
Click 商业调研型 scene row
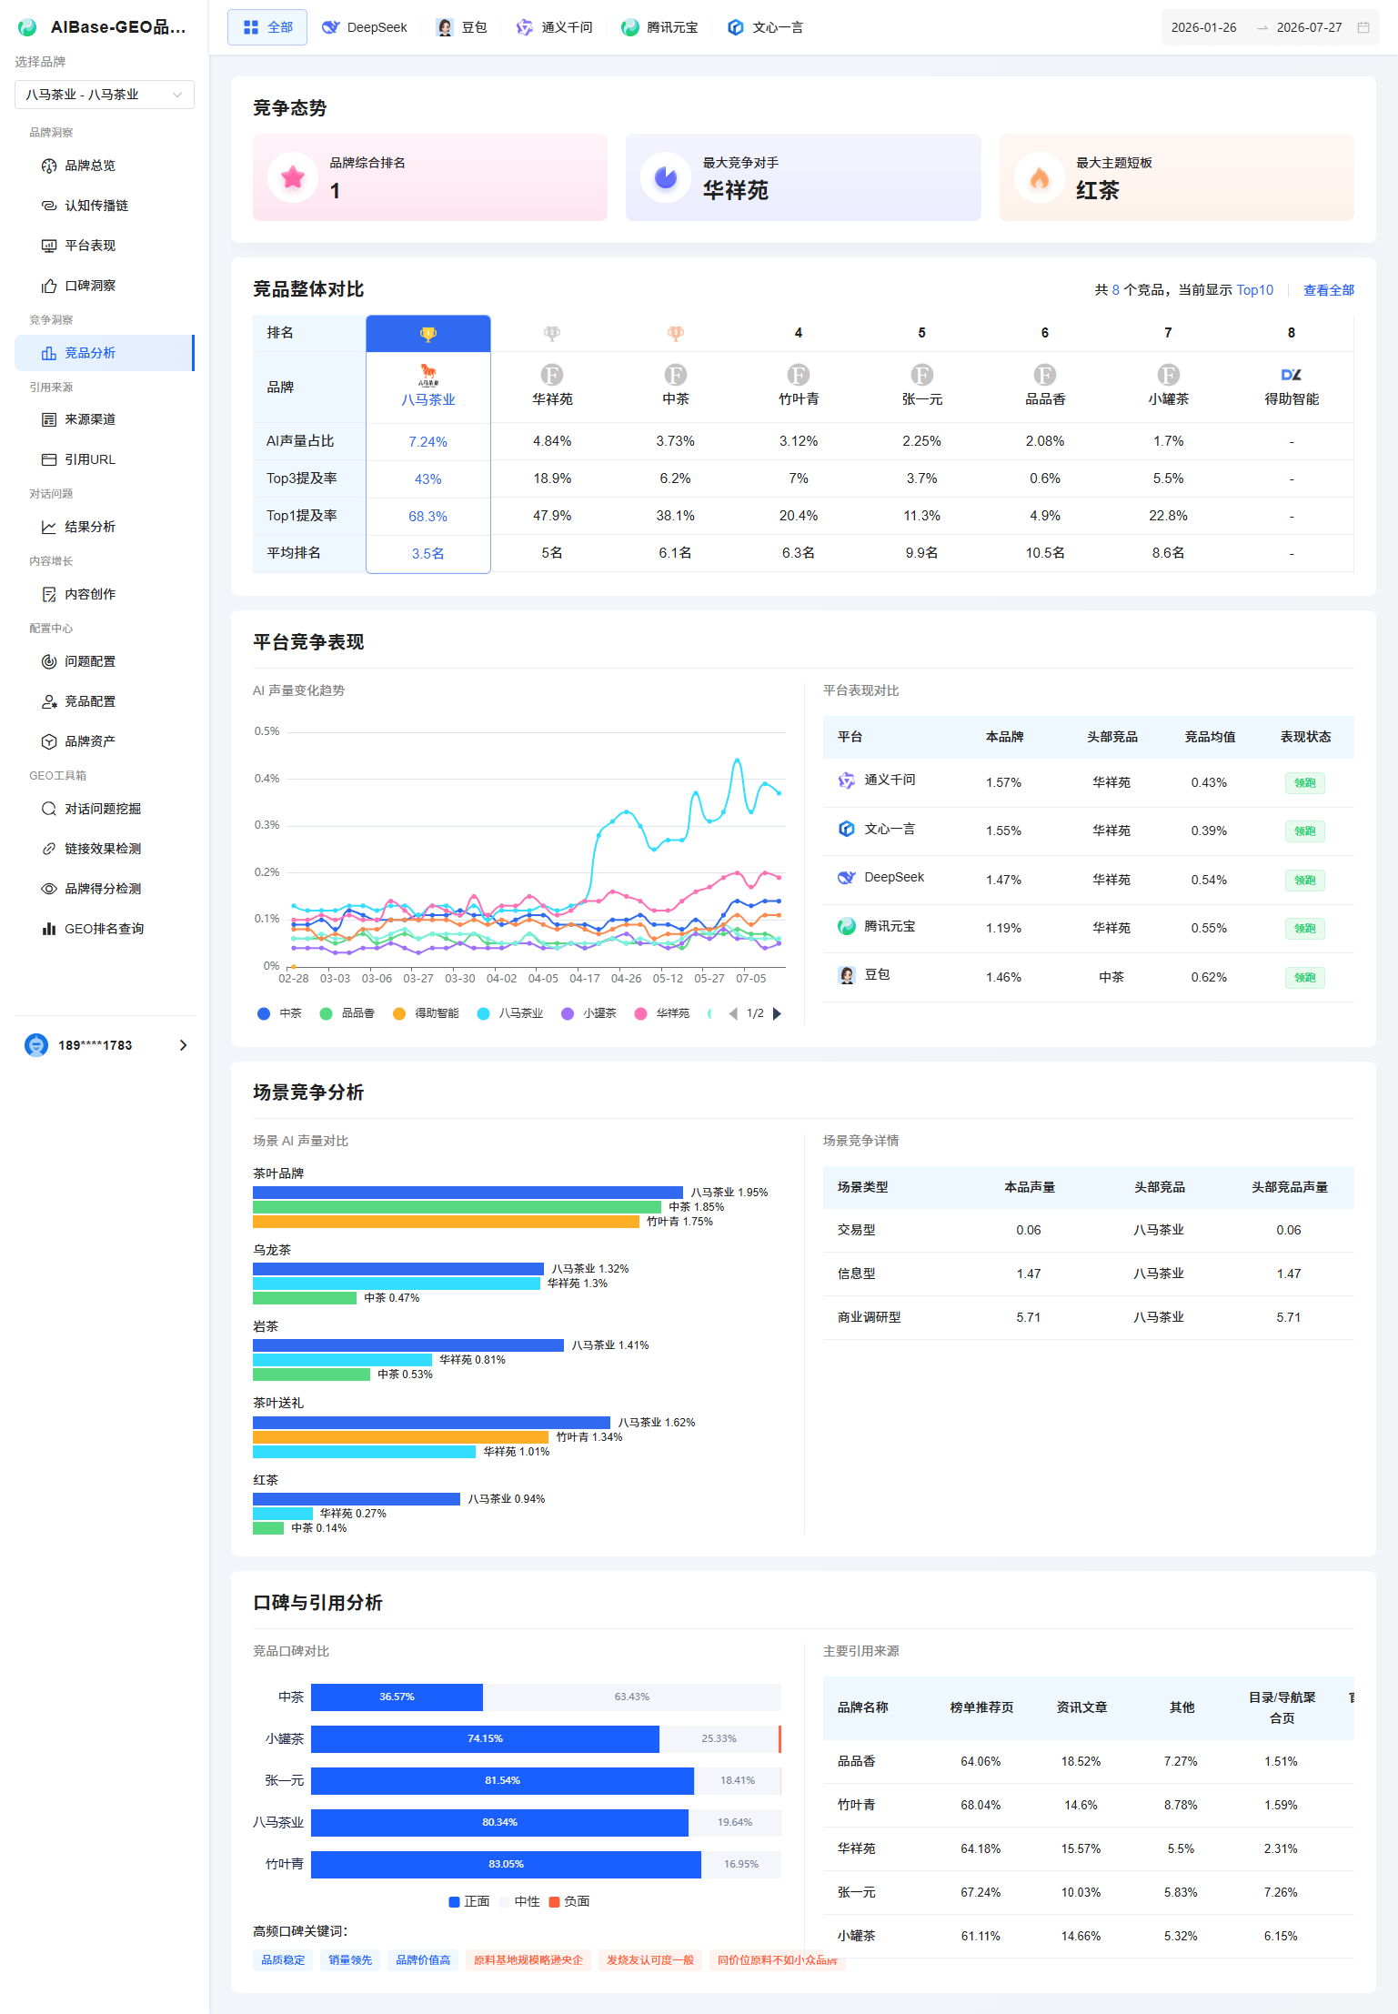(x=1089, y=1317)
